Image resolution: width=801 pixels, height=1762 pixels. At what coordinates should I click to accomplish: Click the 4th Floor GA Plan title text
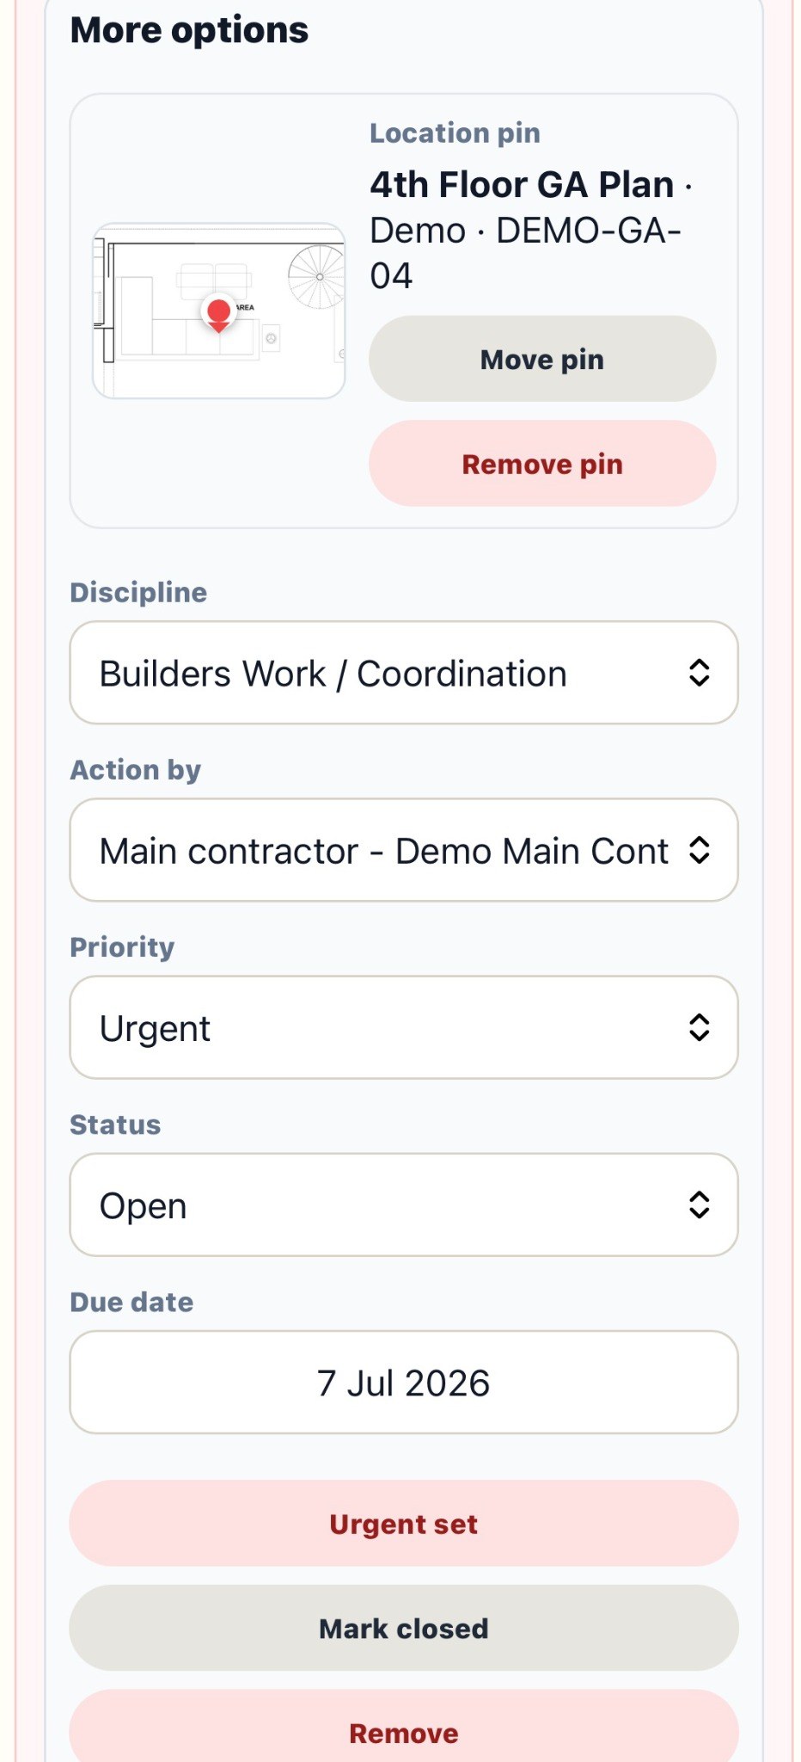coord(522,185)
